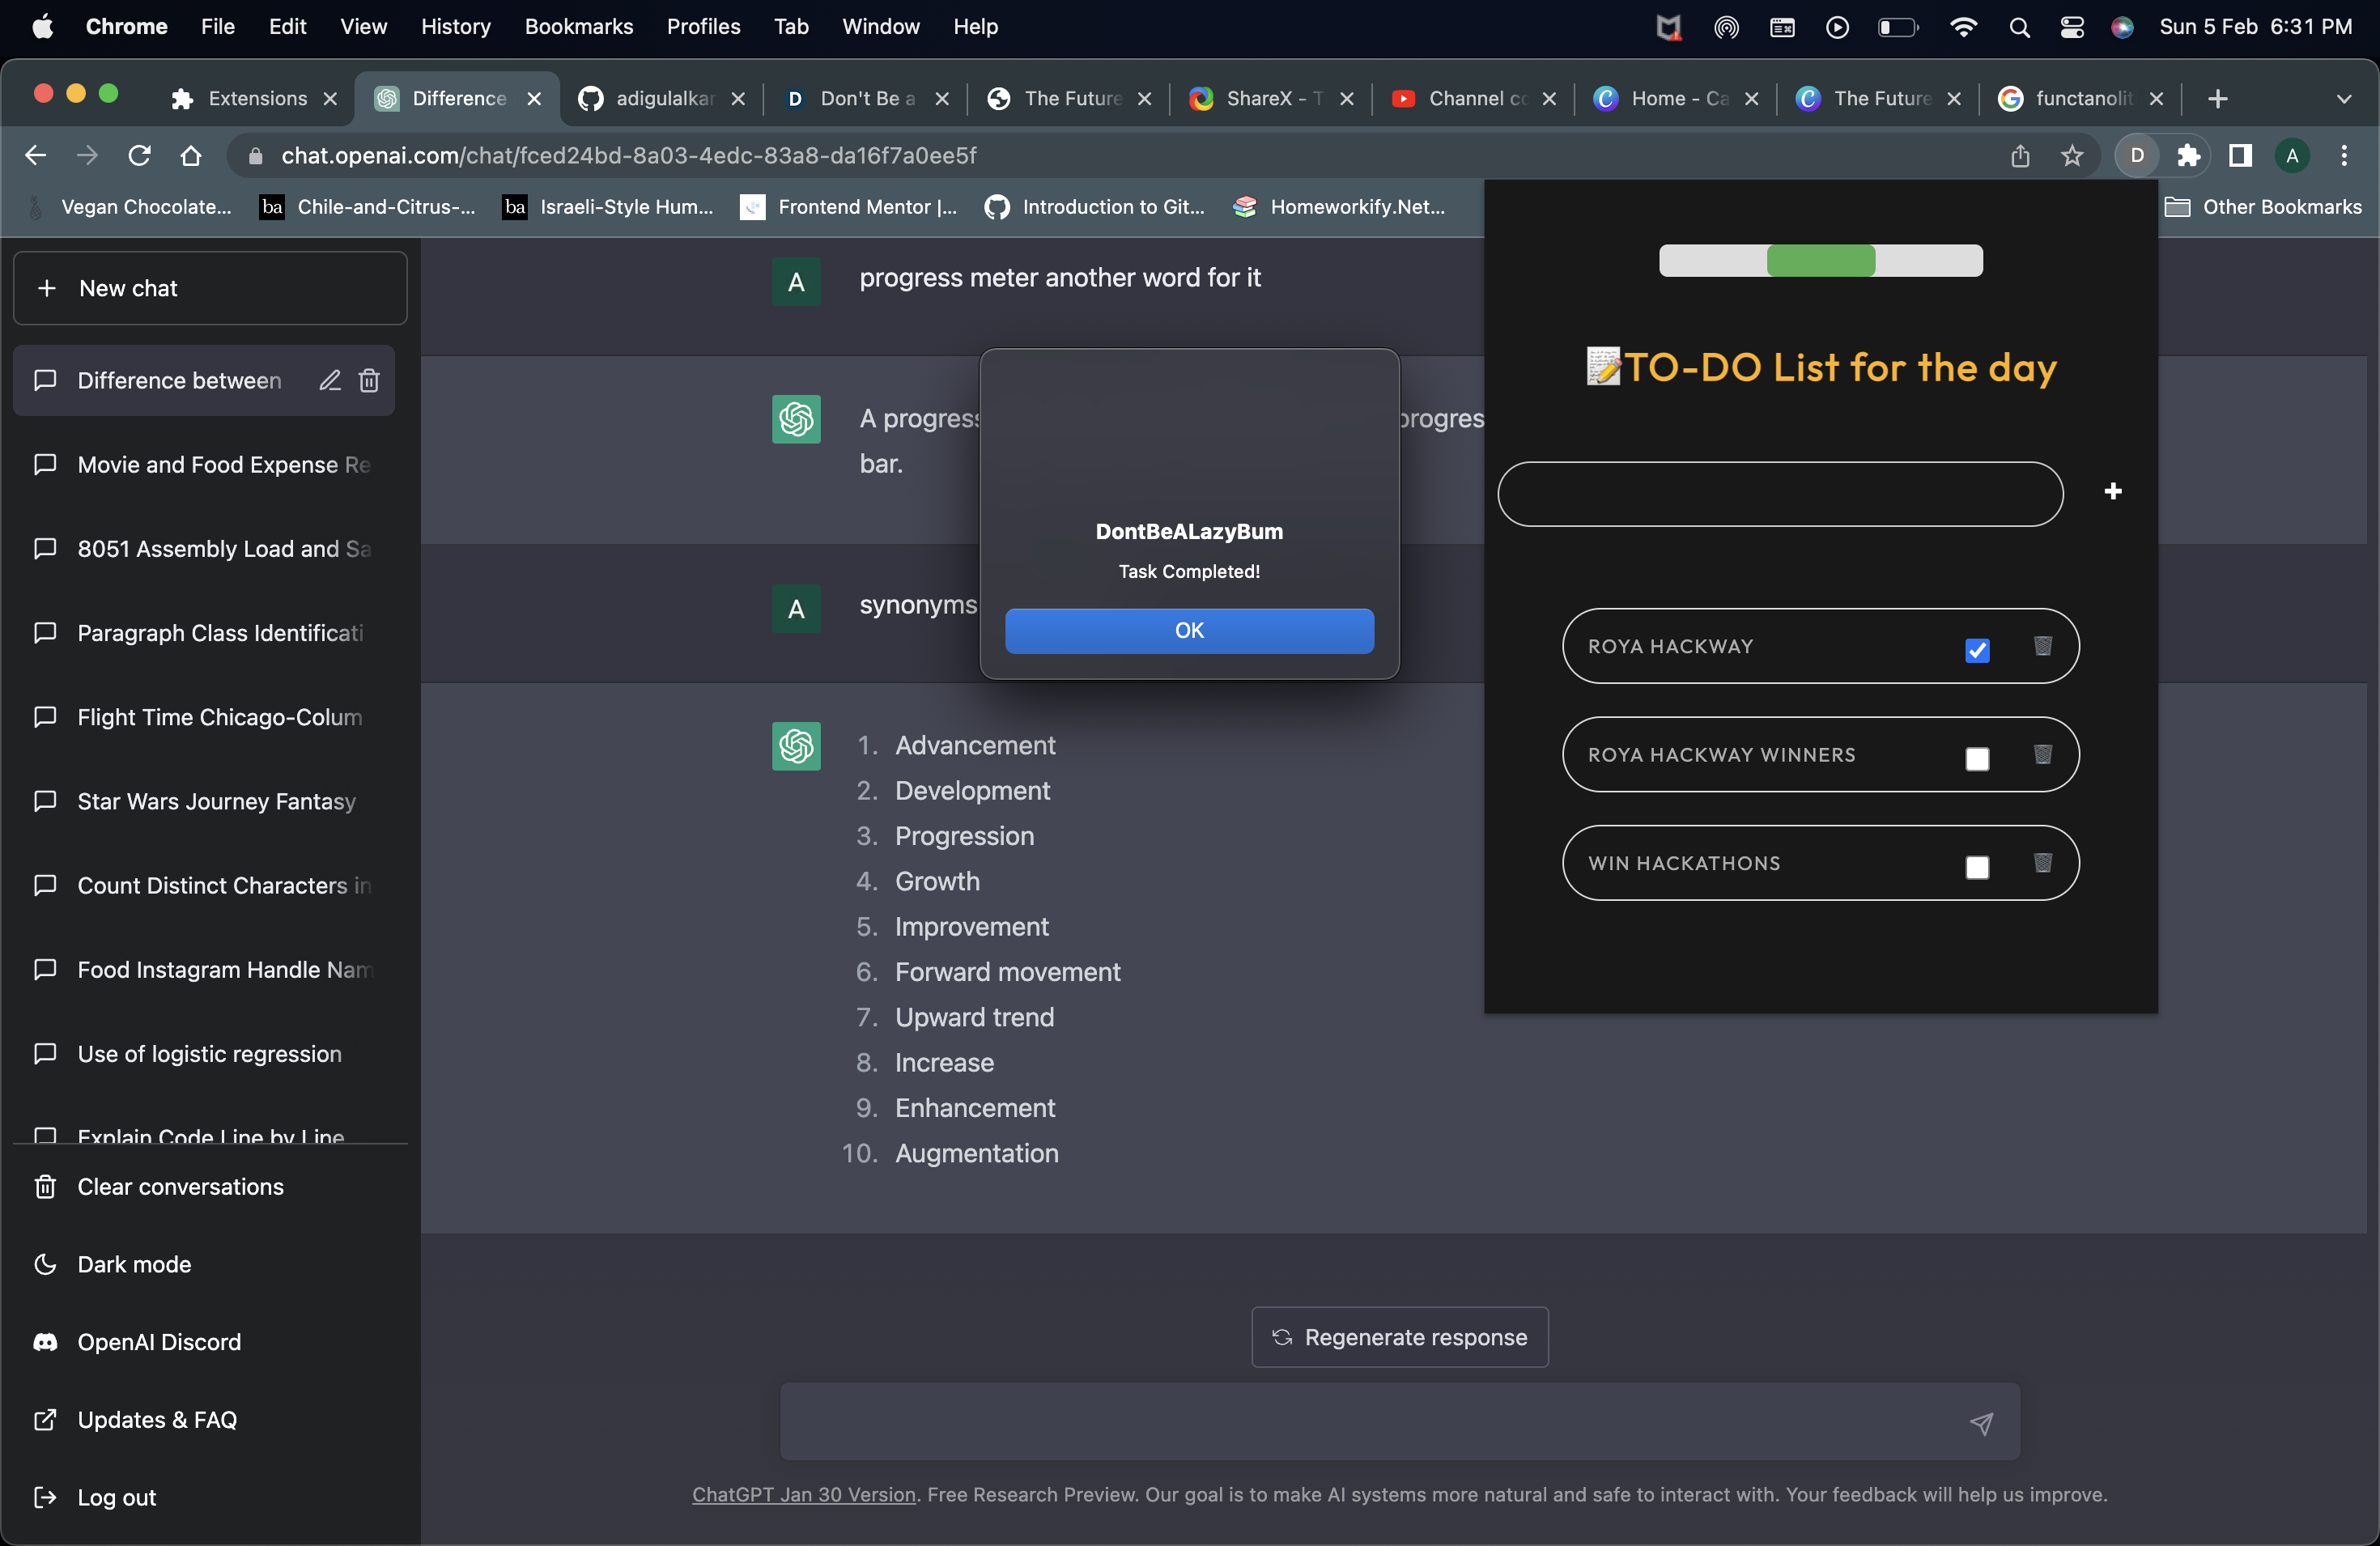
Task: Expand the tab search chevron dropdown
Action: (2343, 98)
